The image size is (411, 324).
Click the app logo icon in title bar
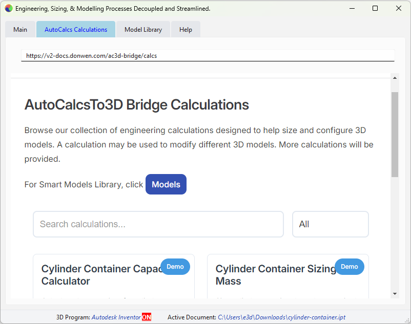9,9
